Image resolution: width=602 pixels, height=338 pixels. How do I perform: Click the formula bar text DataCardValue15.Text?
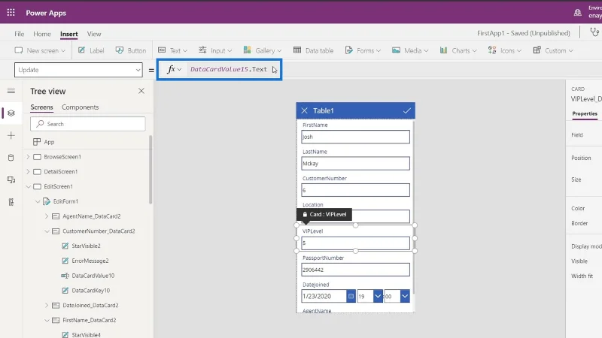229,69
